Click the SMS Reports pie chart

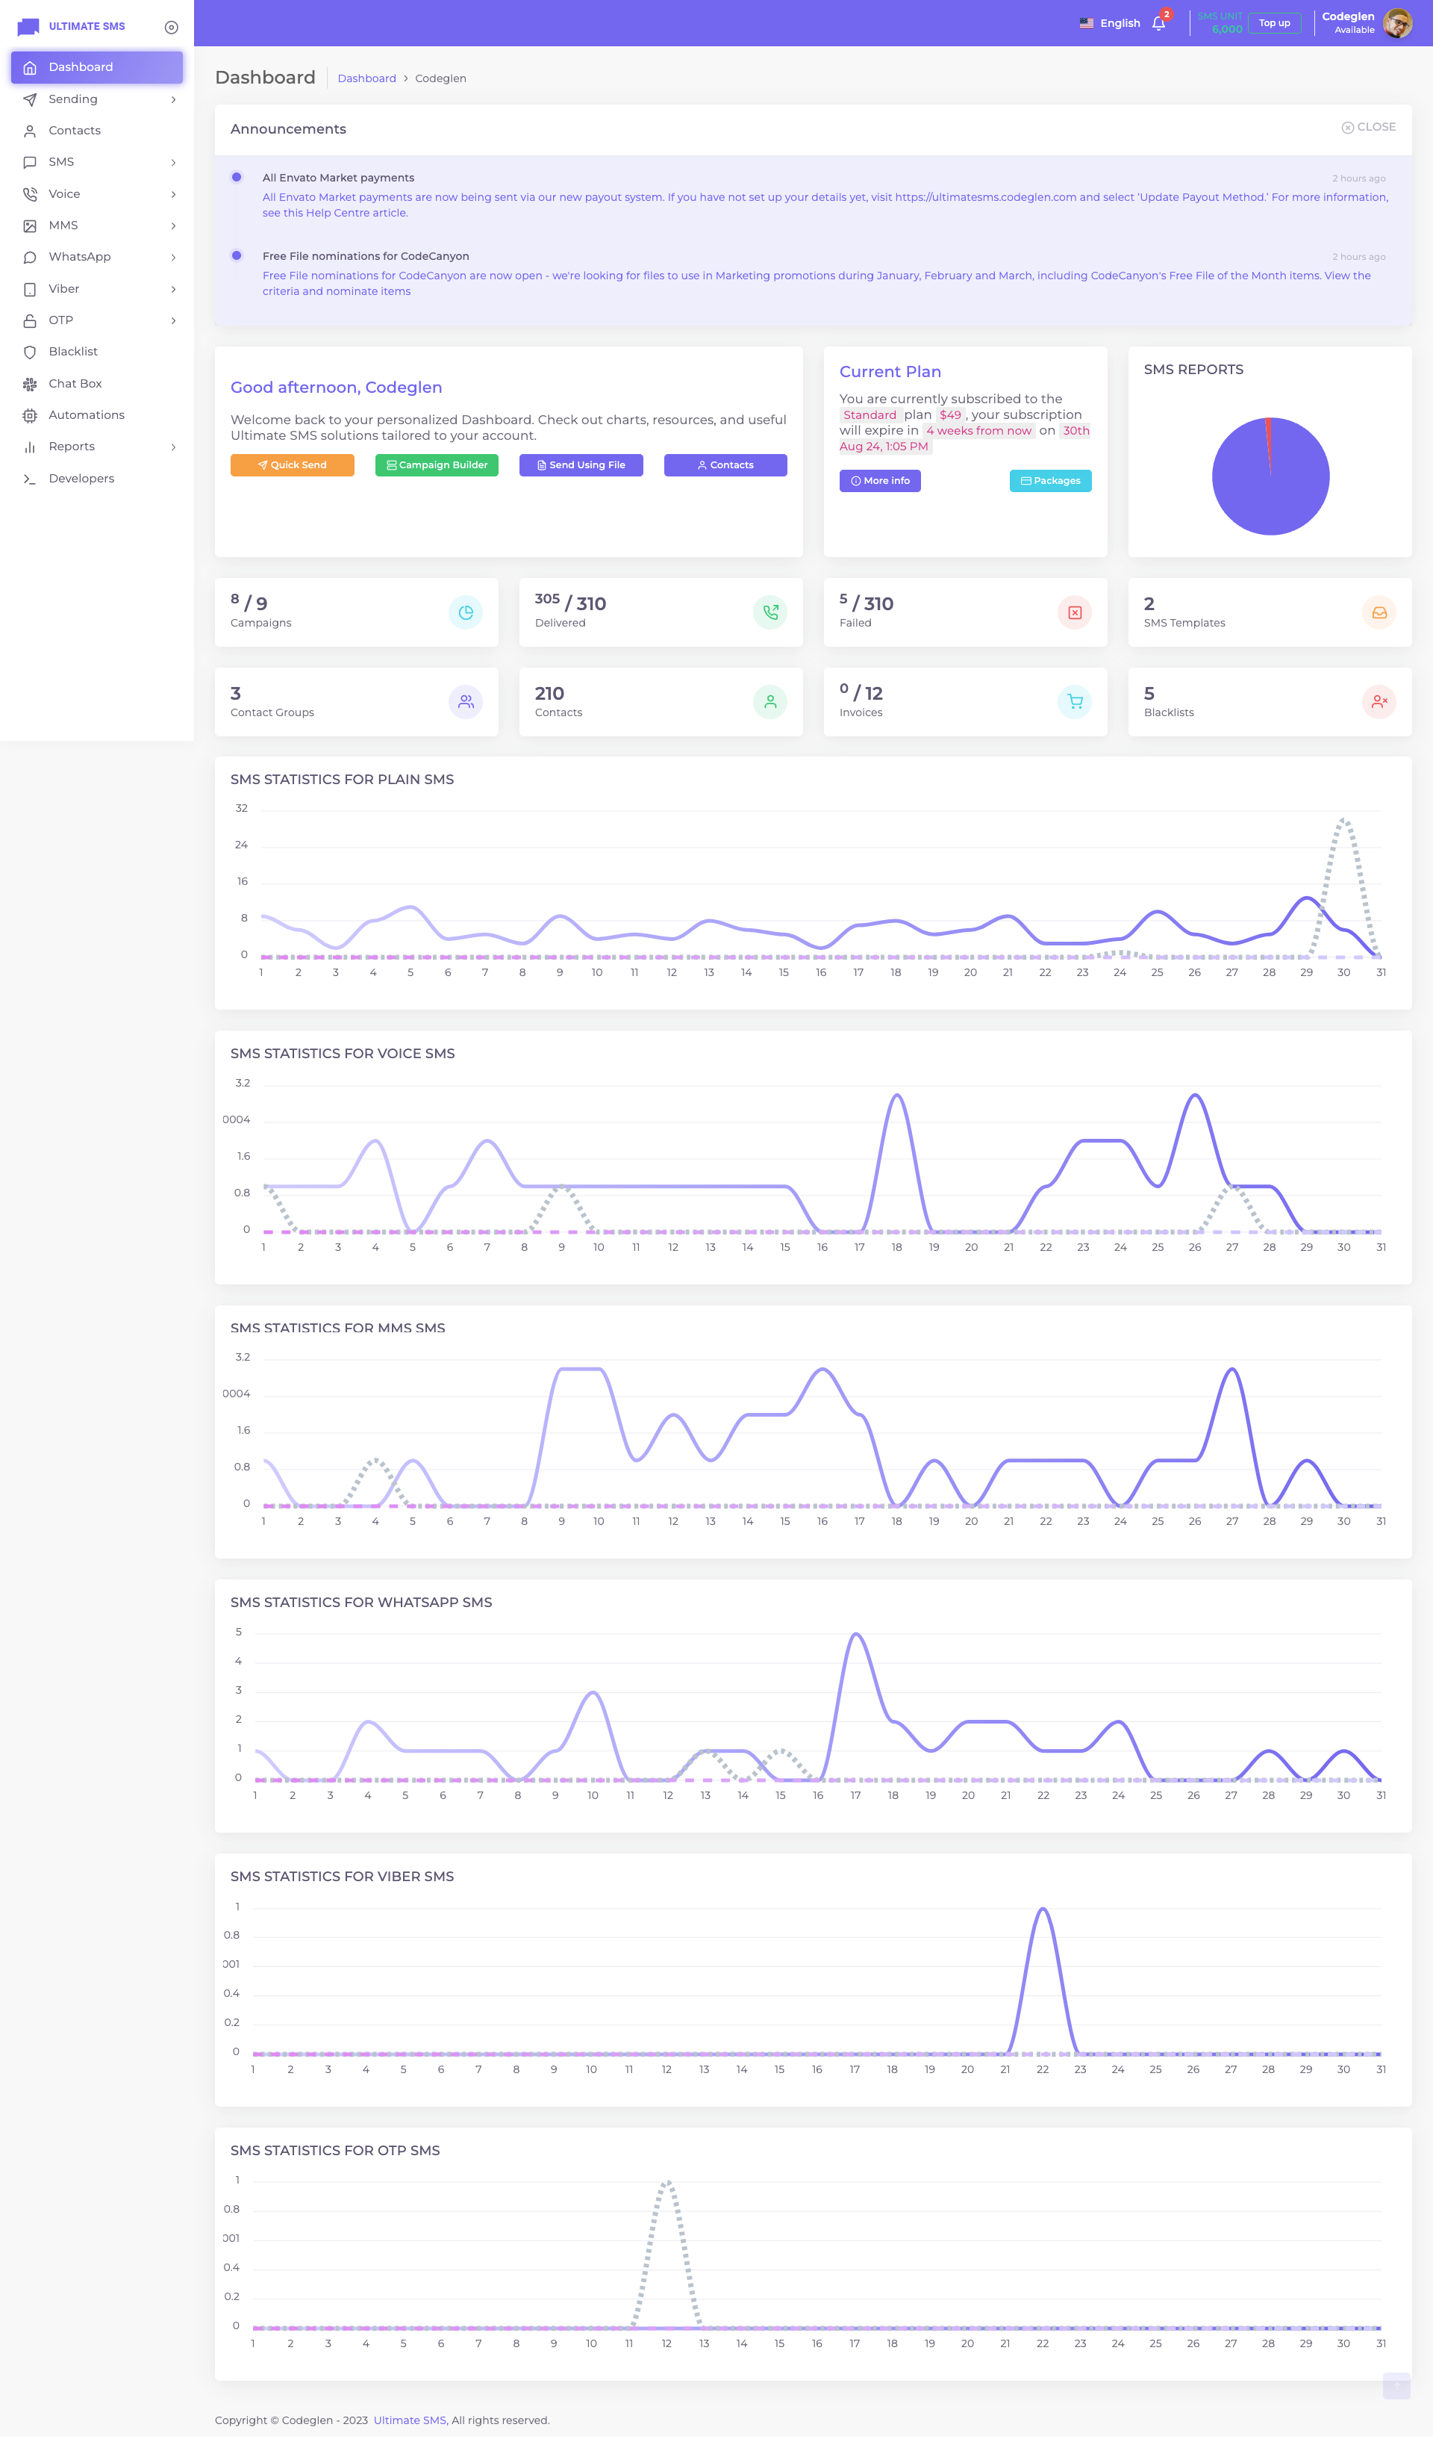point(1270,476)
